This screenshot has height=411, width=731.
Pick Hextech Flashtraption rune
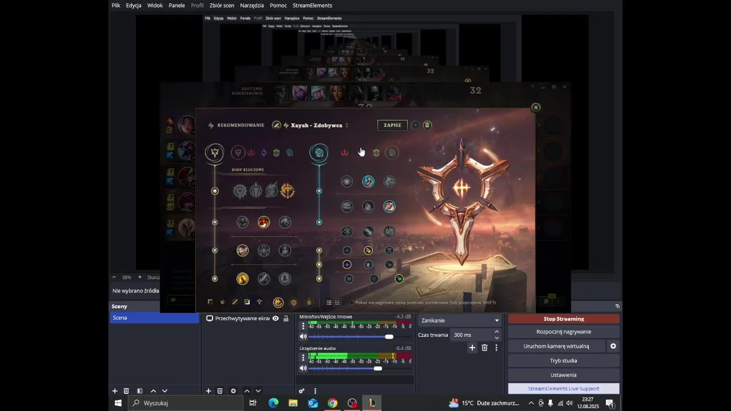pos(347,182)
